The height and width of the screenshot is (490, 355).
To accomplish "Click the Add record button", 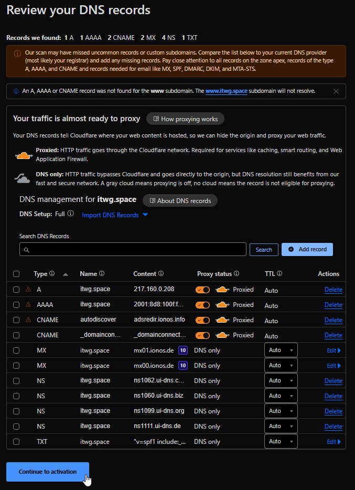I will [307, 249].
